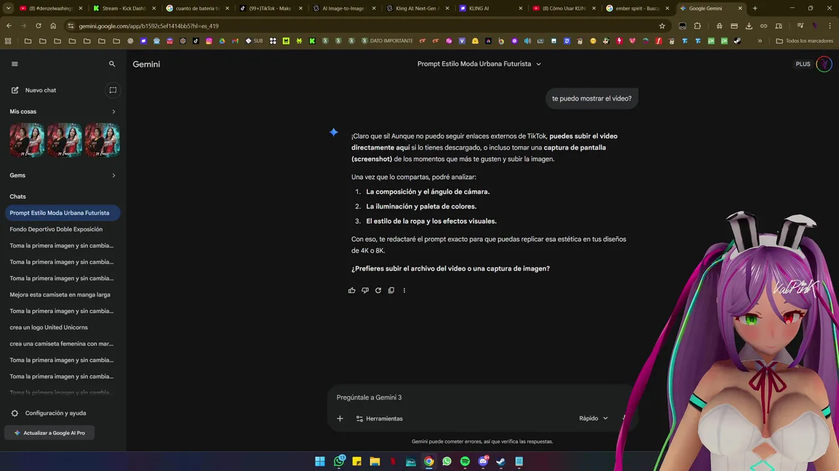The image size is (839, 471).
Task: Open the DATO IMPORTANTE bookmark
Action: [387, 41]
